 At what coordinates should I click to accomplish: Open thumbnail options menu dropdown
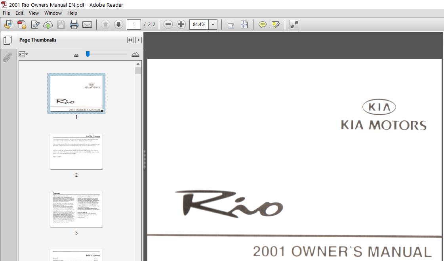coord(23,54)
